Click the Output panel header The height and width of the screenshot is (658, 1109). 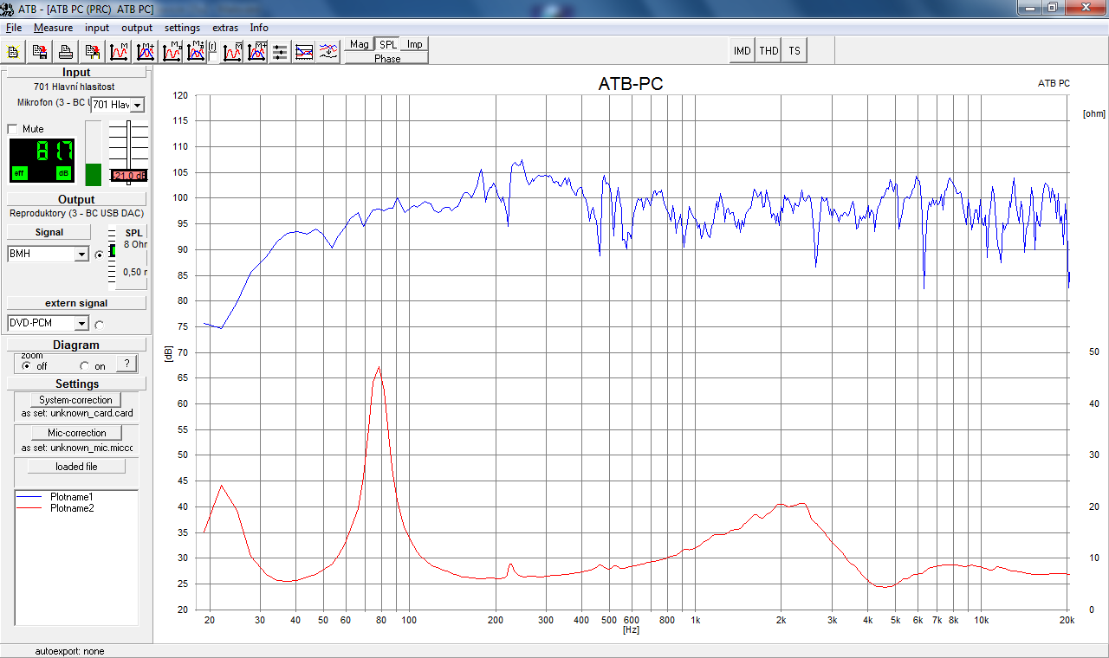tap(76, 199)
